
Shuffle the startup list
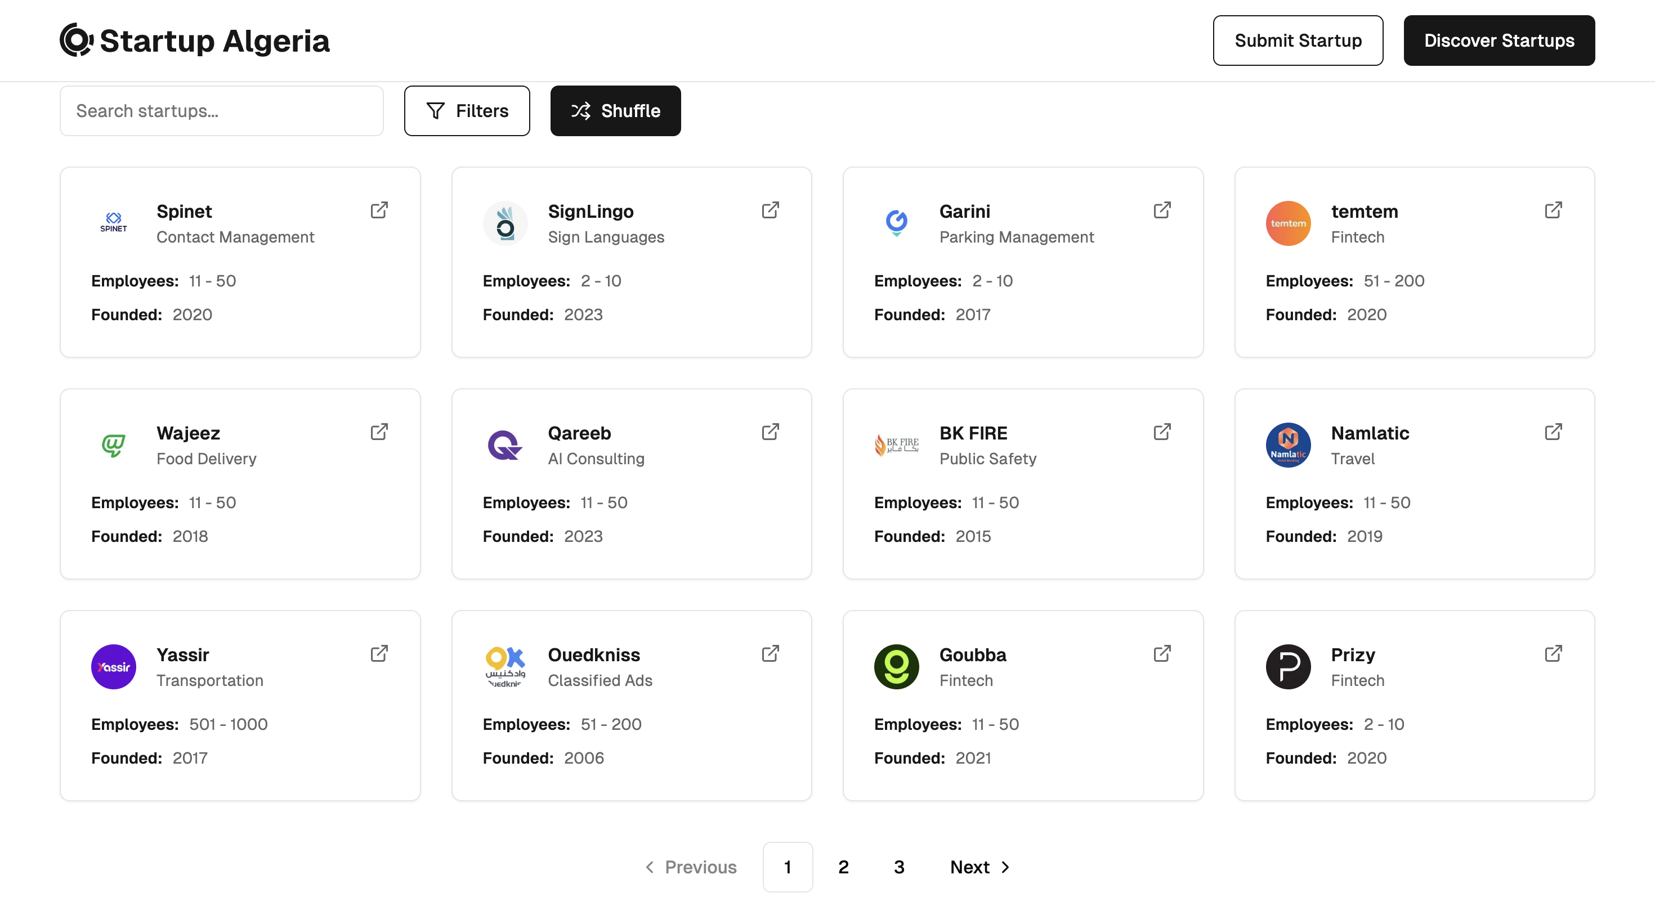pos(615,110)
